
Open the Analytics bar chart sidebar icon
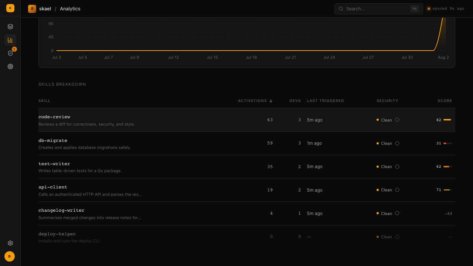tap(10, 40)
